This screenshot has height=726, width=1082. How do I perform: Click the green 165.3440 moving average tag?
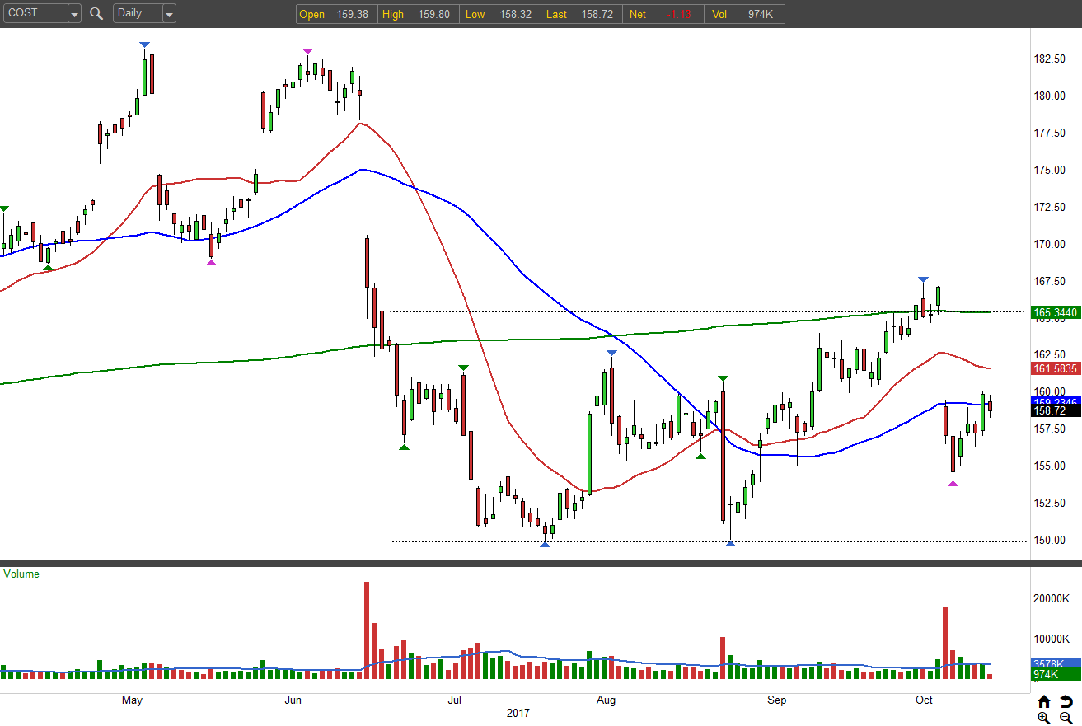pyautogui.click(x=1056, y=313)
